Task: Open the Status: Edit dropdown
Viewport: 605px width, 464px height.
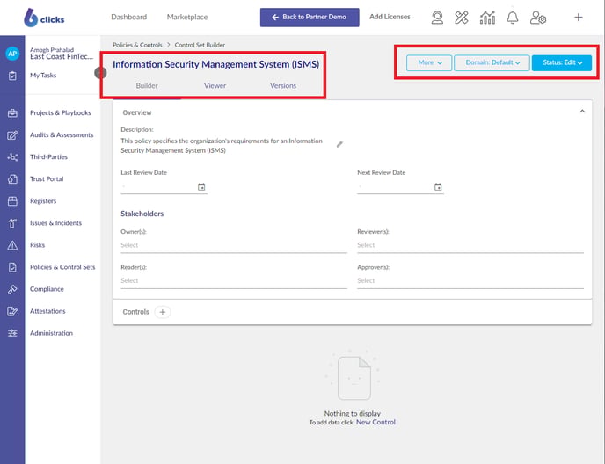Action: point(562,62)
